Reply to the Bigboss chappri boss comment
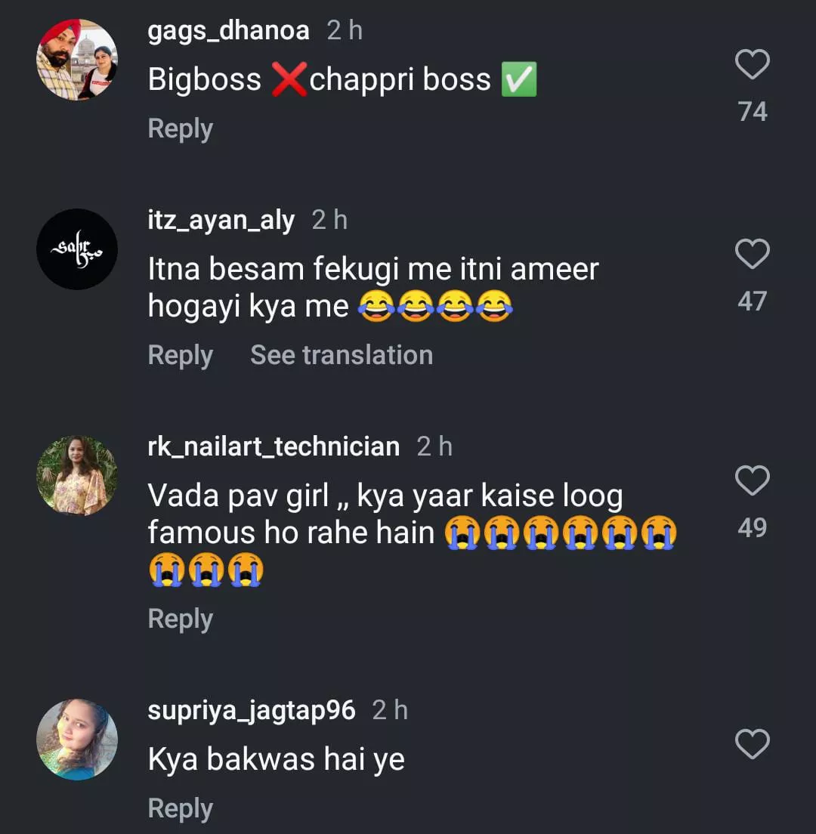 [180, 128]
